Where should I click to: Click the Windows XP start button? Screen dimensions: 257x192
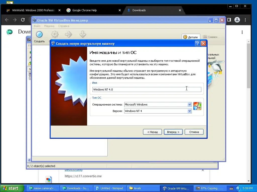[x=12, y=188]
